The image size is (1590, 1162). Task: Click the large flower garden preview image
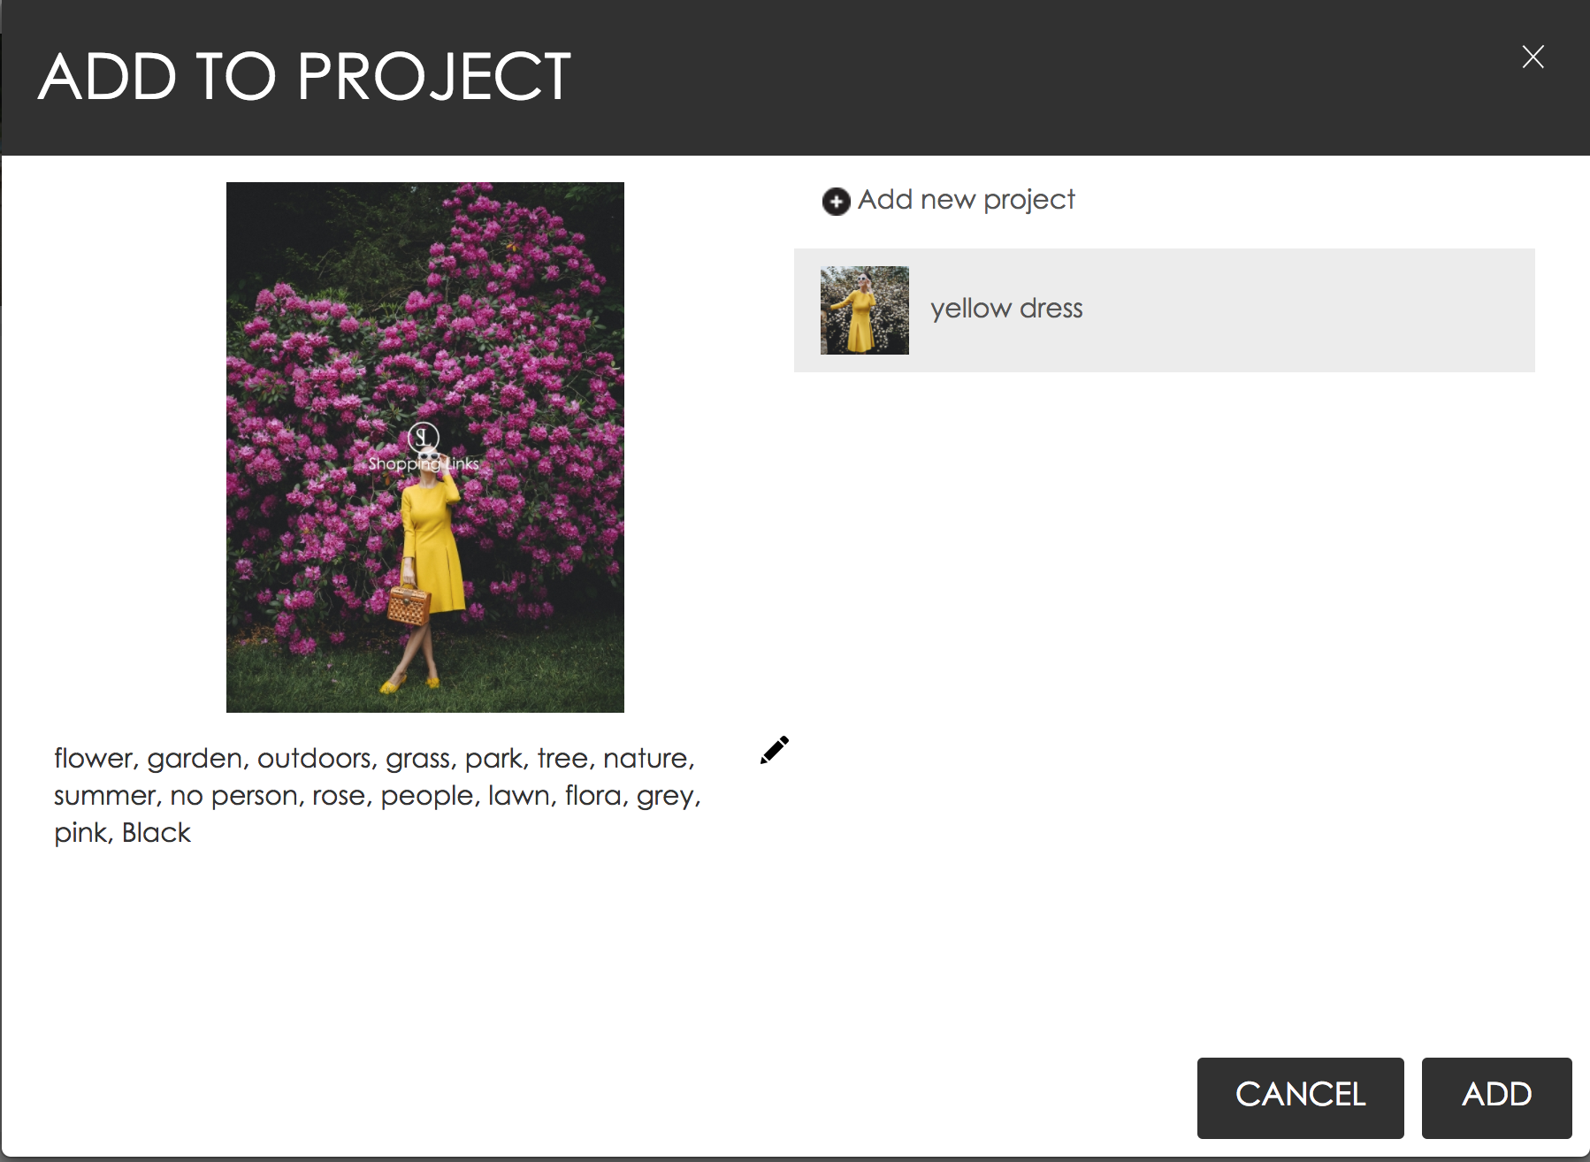tap(425, 447)
